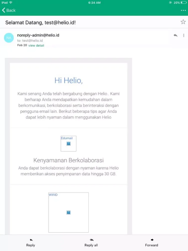188x251 pixels.
Task: Tap rotation lock icon in status bar
Action: (170, 3)
